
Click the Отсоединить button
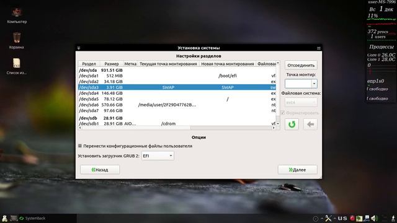pos(301,65)
